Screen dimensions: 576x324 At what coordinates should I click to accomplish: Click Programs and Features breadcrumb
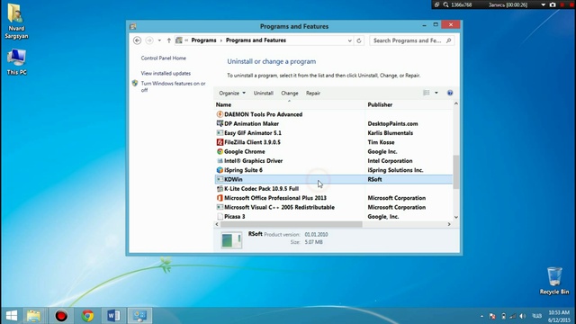[x=256, y=40]
